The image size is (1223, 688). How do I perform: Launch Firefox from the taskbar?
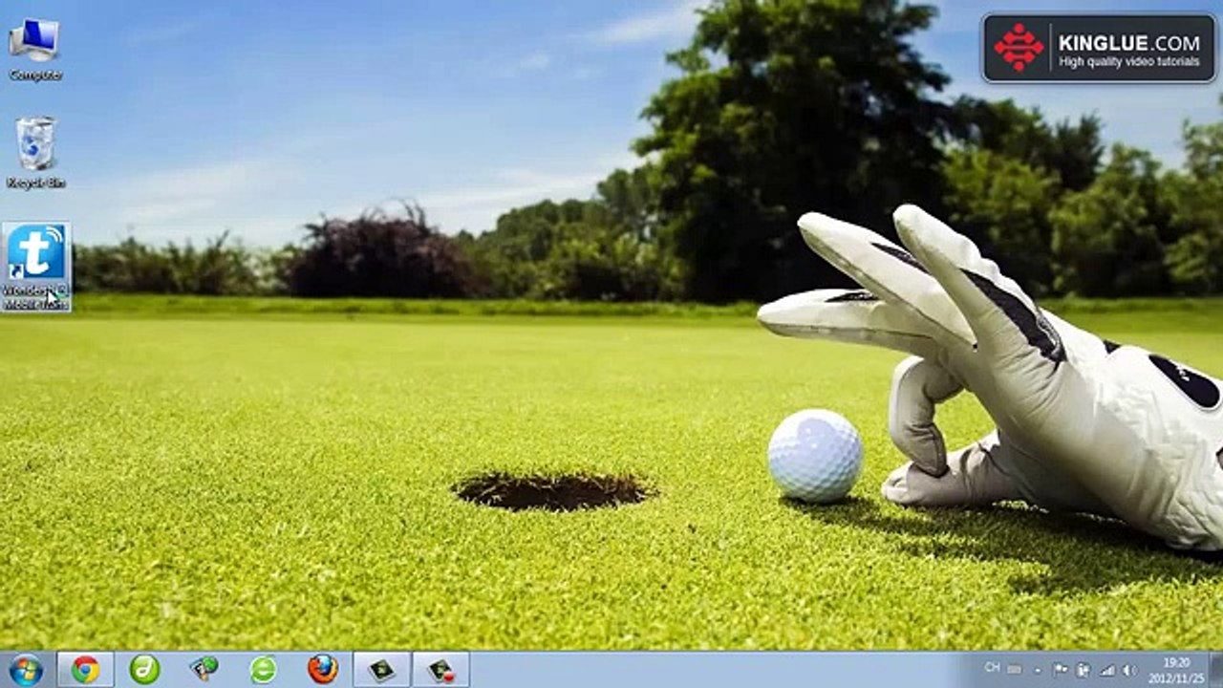coord(322,669)
